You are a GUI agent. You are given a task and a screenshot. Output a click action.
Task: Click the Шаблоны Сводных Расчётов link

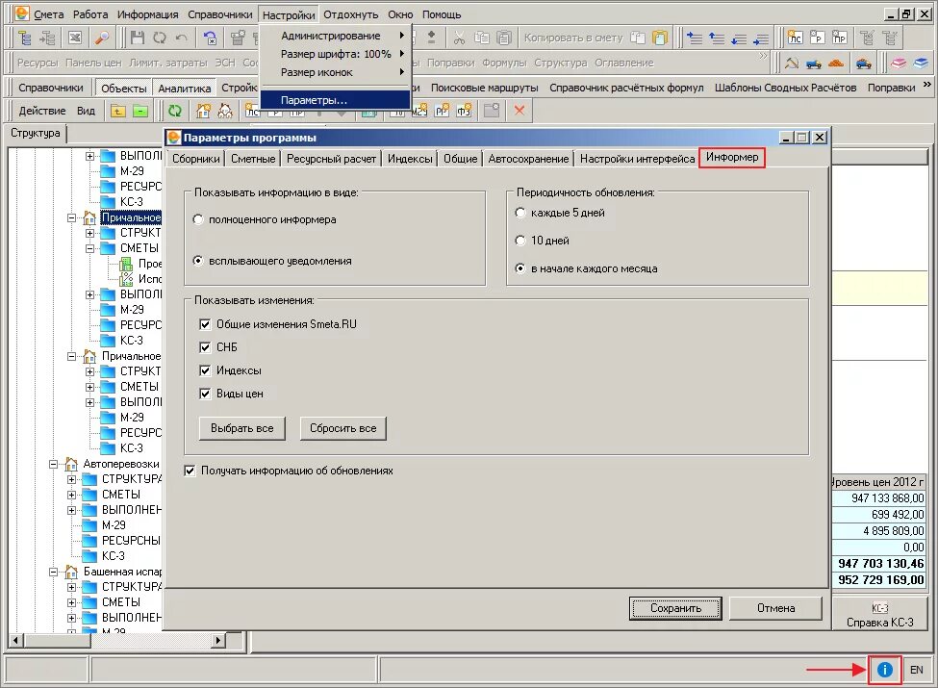[x=785, y=88]
